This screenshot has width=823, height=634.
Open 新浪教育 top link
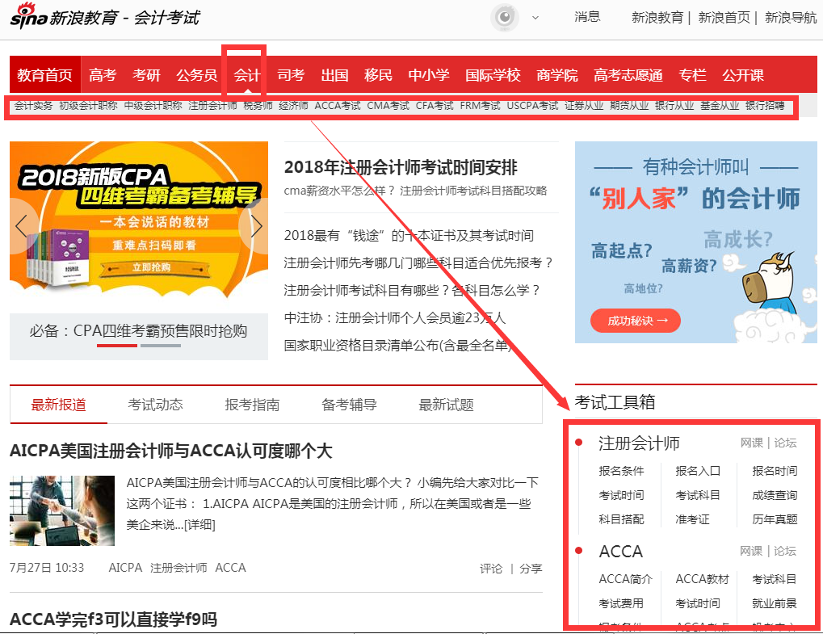click(657, 18)
